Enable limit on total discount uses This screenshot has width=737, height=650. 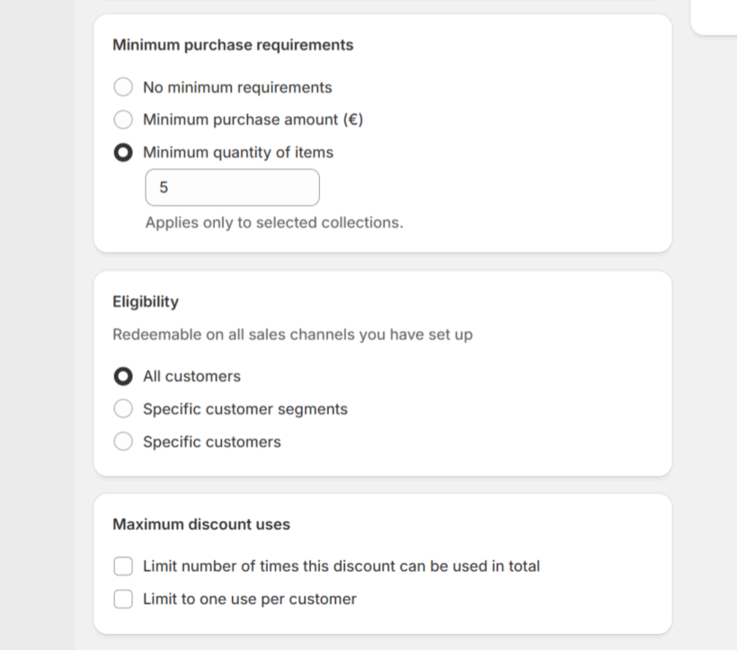point(123,566)
